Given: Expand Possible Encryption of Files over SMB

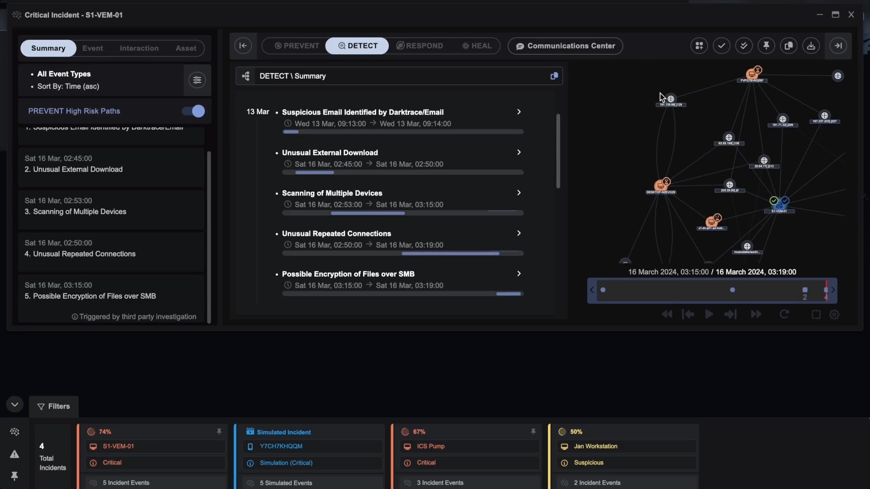Looking at the screenshot, I should click(519, 274).
